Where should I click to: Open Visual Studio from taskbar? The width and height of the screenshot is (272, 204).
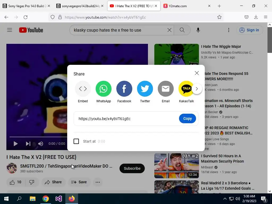pyautogui.click(x=59, y=199)
